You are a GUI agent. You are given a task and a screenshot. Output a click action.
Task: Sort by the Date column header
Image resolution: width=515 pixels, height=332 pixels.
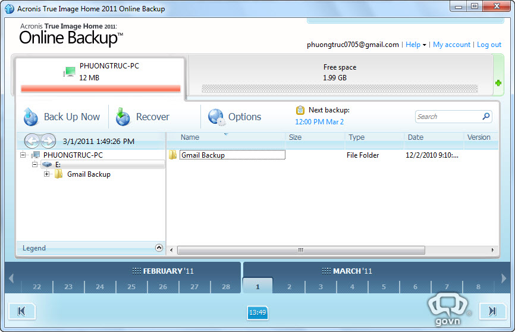pos(416,137)
